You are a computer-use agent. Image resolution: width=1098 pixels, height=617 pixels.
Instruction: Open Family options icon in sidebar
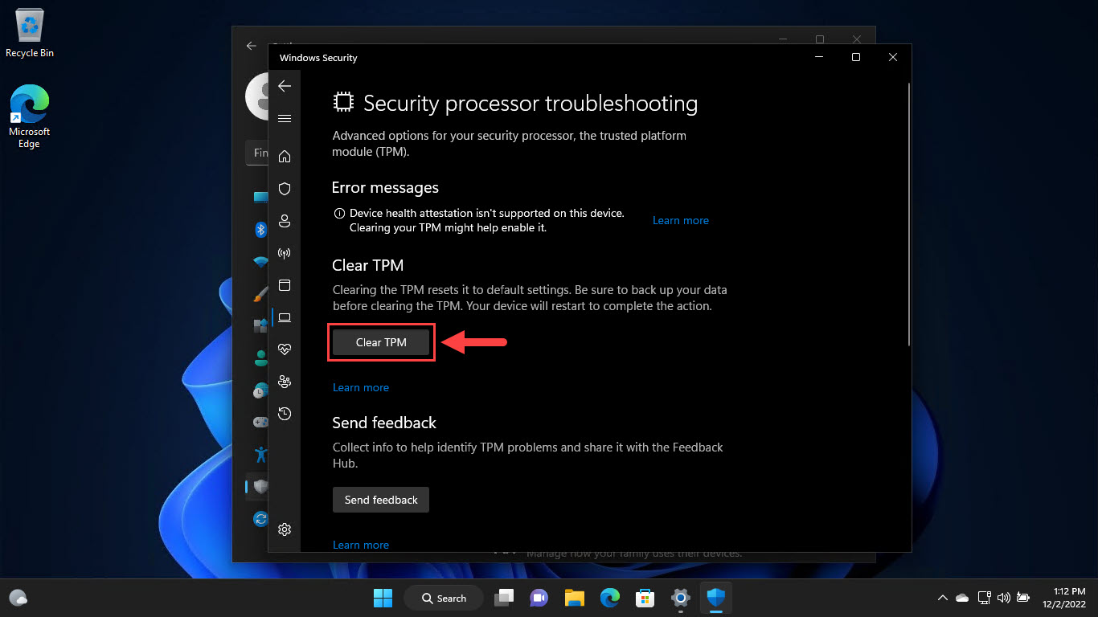click(284, 381)
